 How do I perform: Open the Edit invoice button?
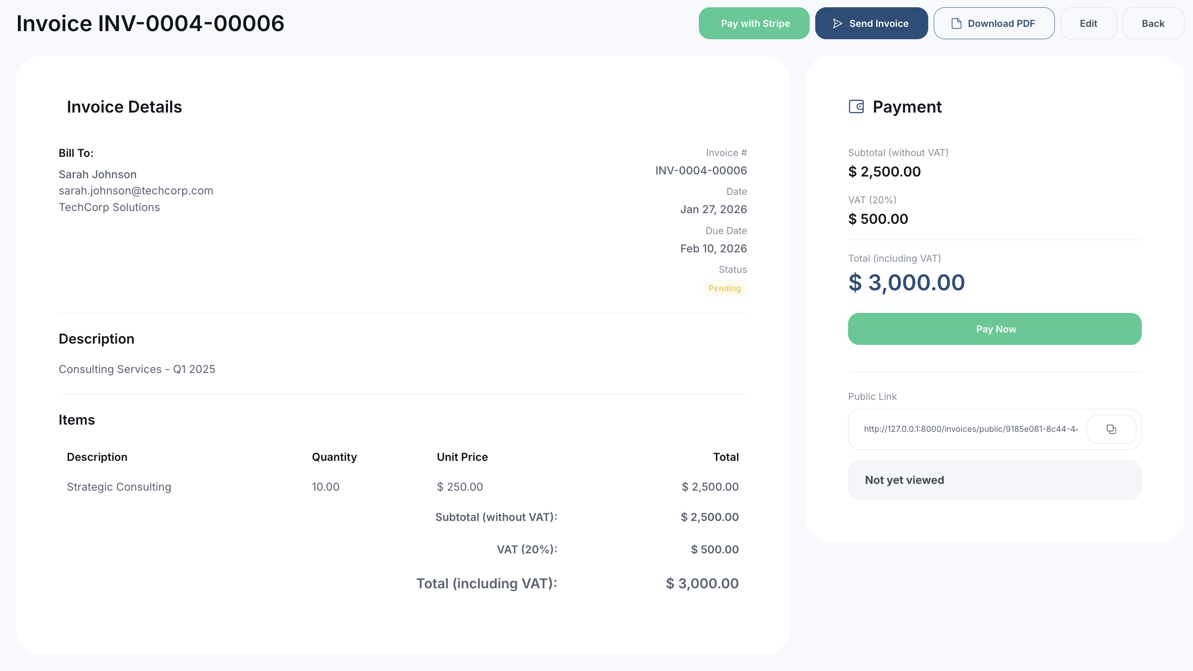[1089, 23]
